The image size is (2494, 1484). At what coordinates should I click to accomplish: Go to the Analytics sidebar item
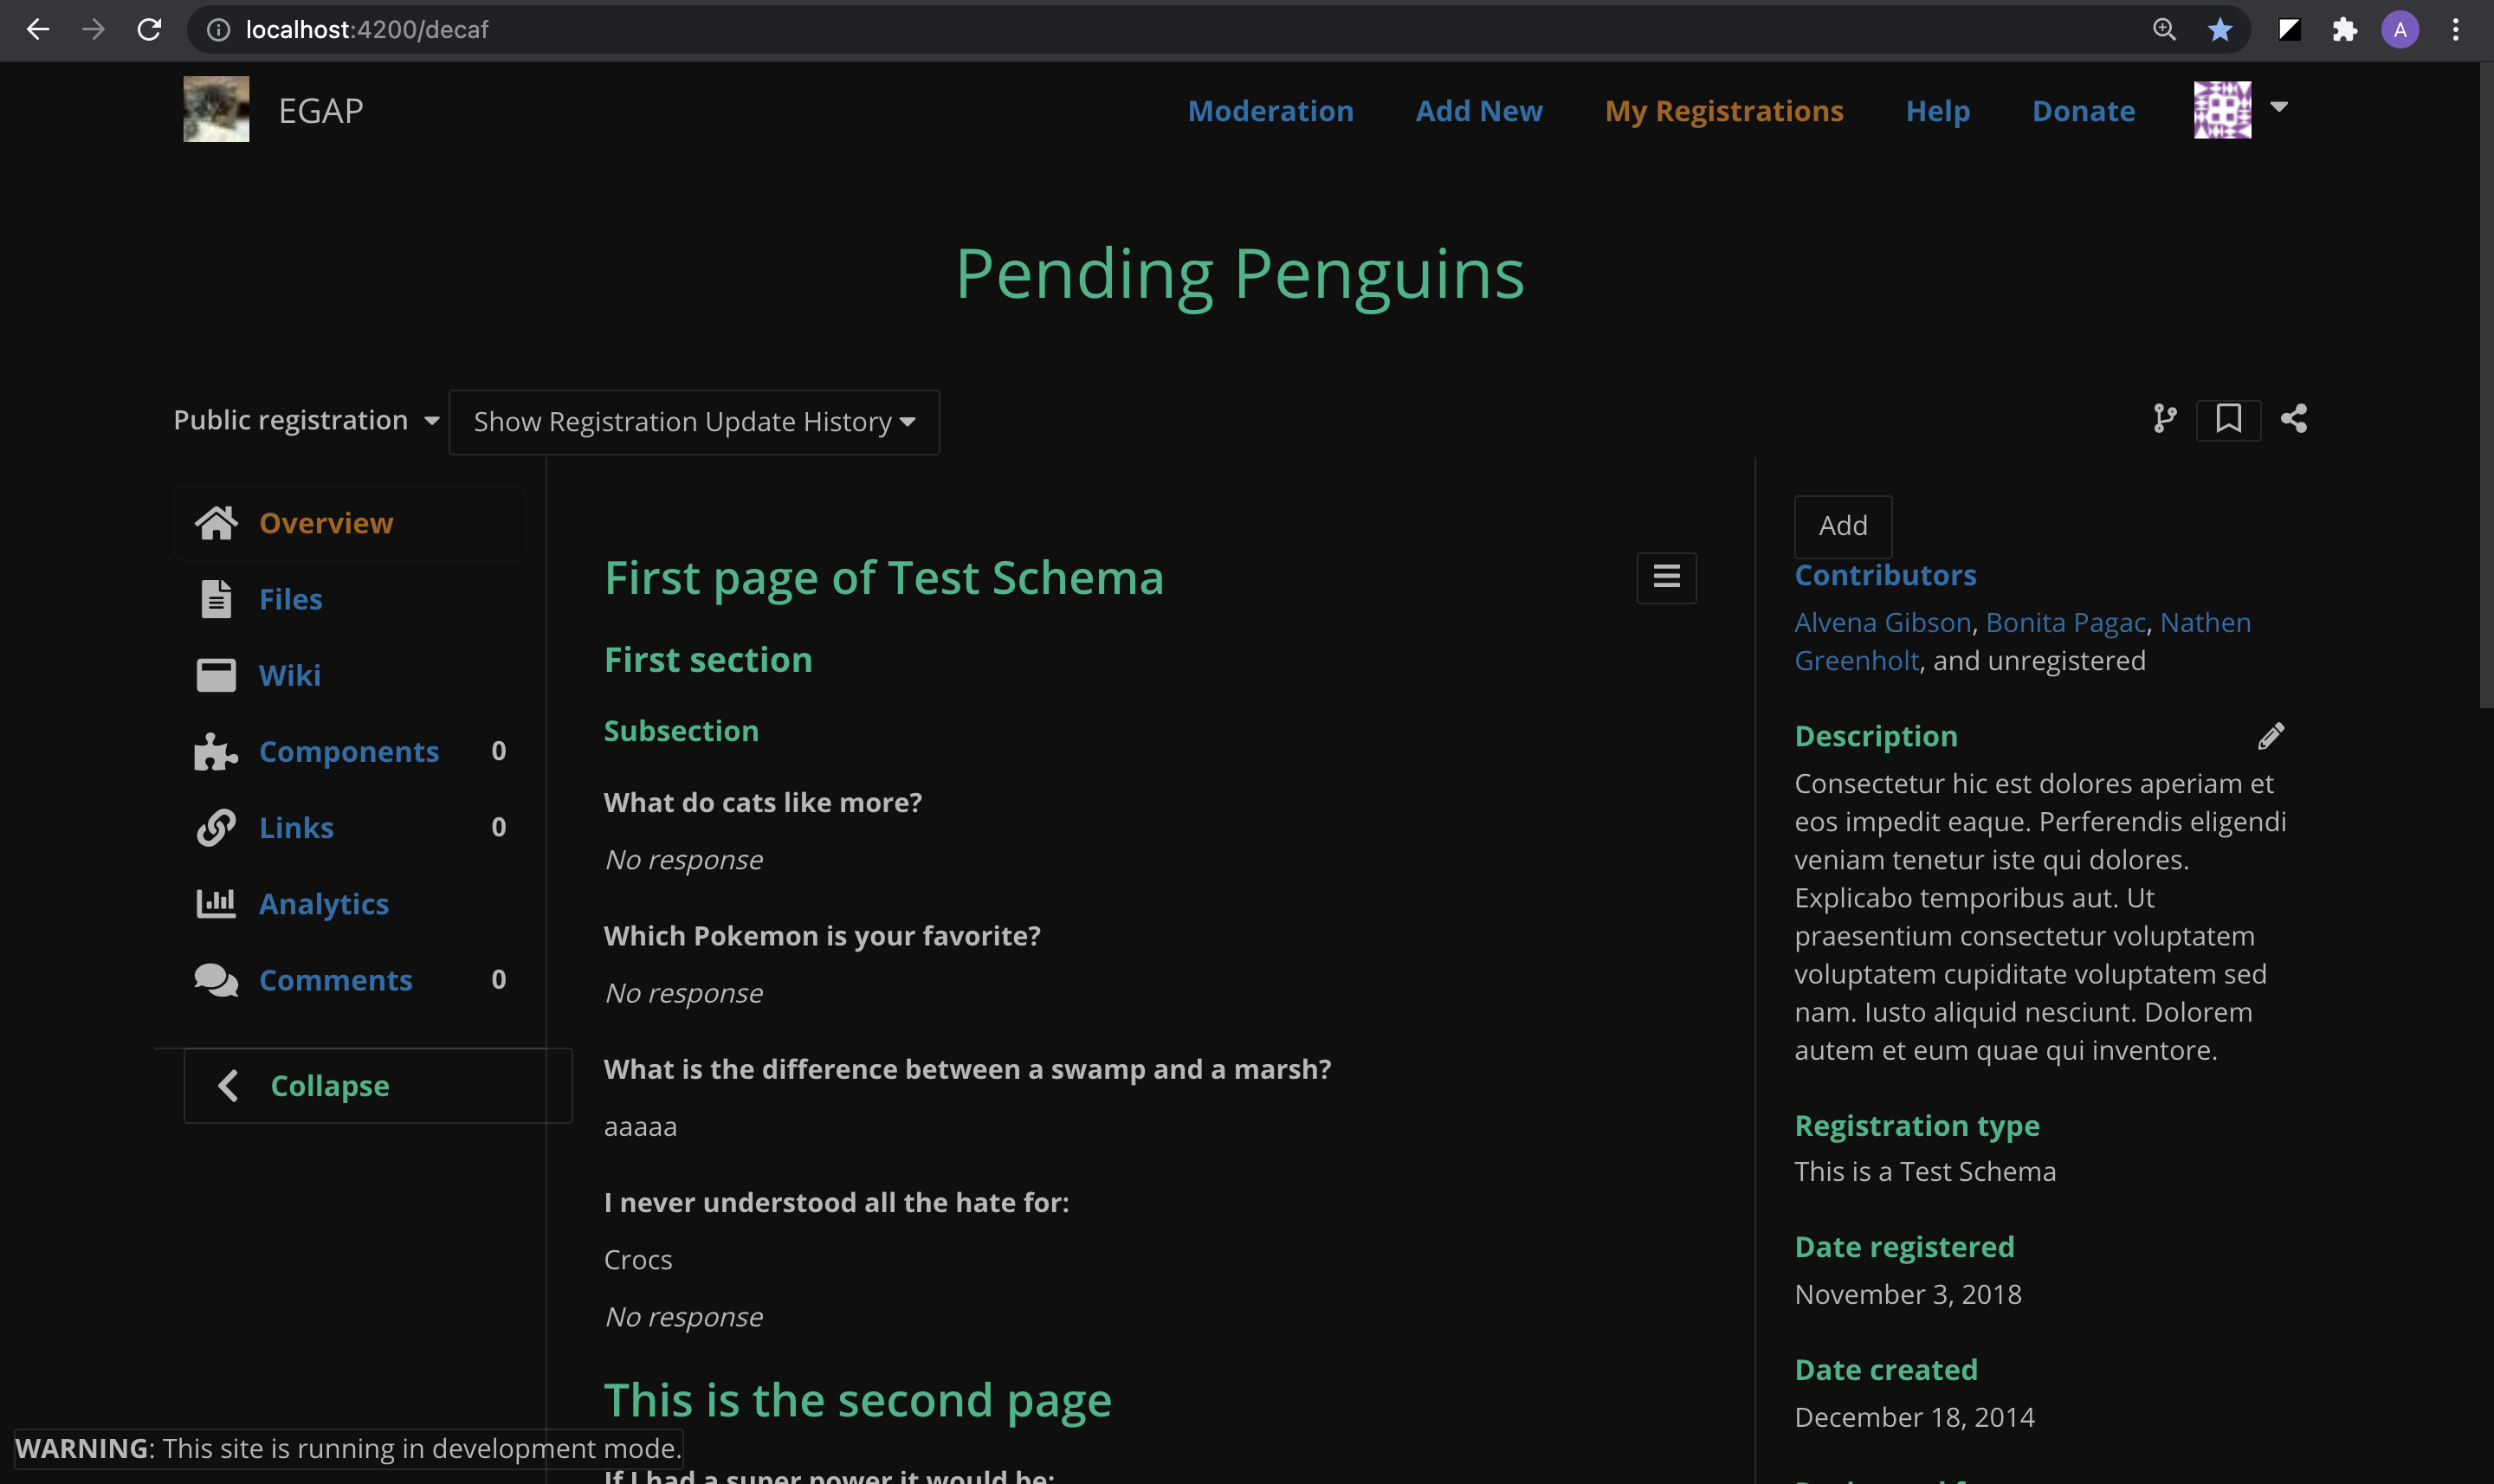pos(323,904)
